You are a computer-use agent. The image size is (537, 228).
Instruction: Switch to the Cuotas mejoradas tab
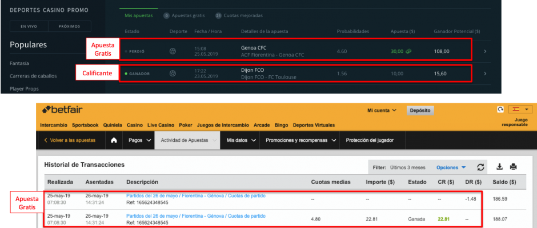click(239, 15)
